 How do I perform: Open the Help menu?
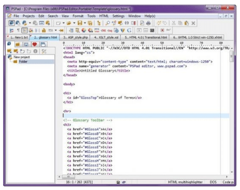coord(150,16)
